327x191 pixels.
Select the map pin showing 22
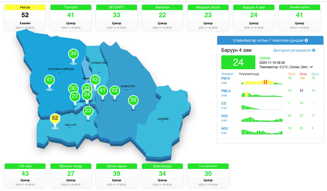(x=114, y=90)
